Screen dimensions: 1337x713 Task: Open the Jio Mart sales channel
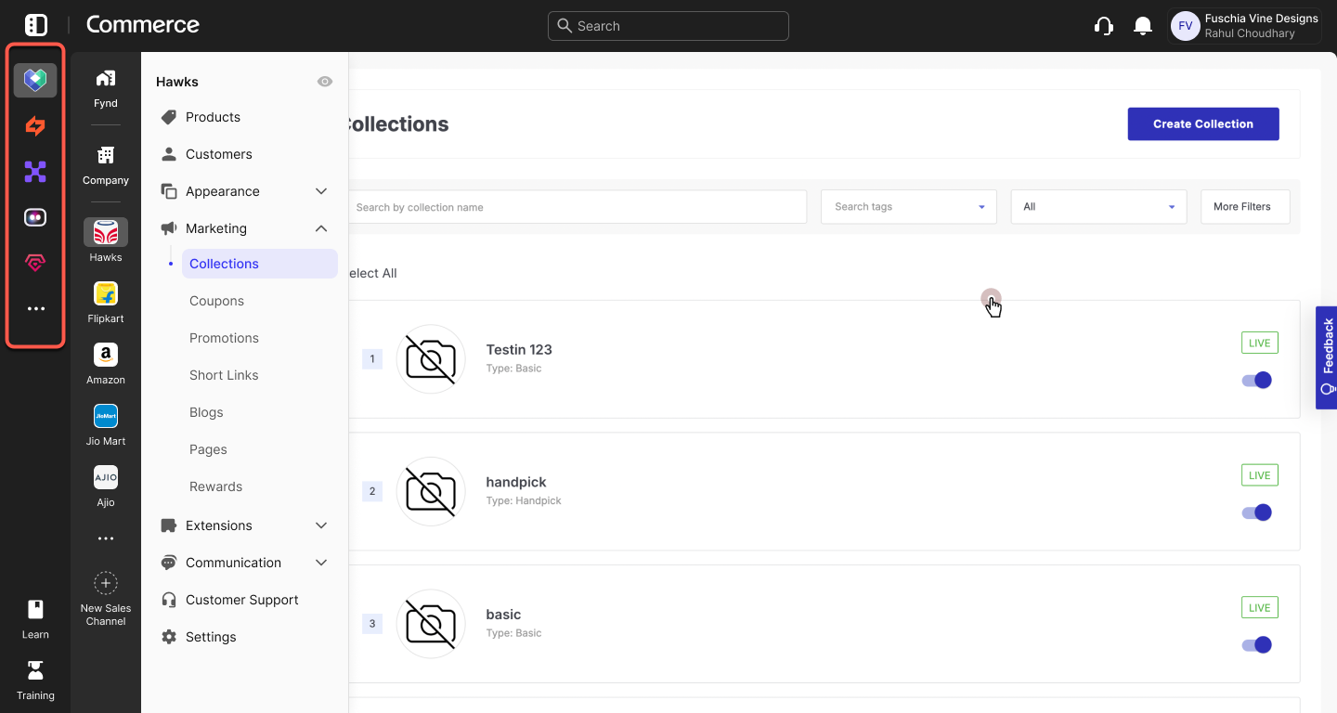105,416
